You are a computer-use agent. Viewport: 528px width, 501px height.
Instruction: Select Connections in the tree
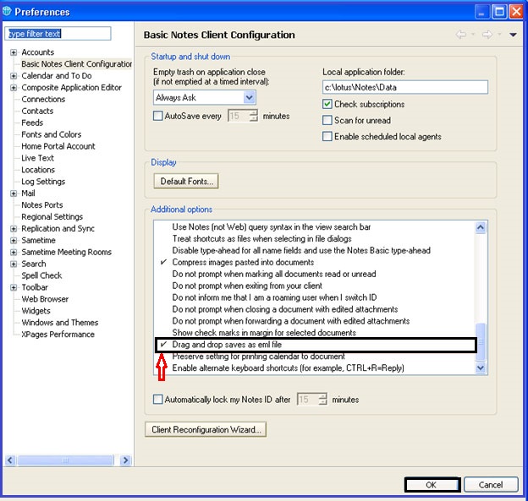click(x=43, y=99)
